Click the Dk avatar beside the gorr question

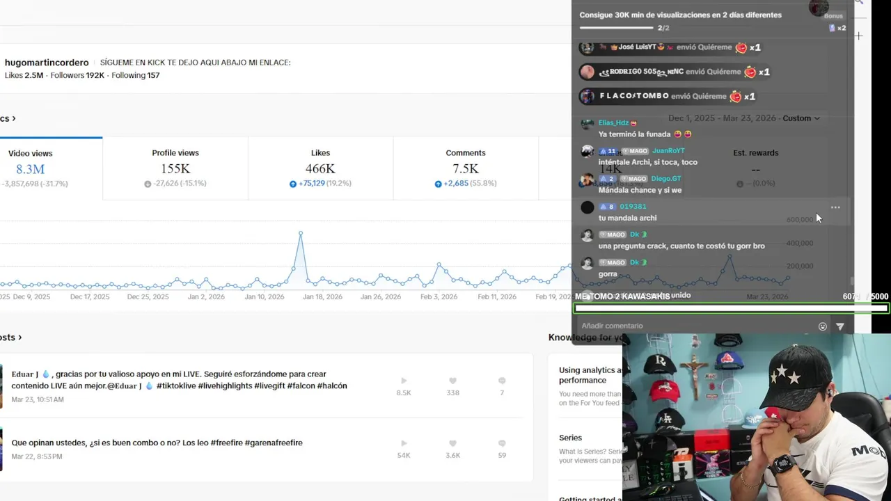(x=588, y=236)
